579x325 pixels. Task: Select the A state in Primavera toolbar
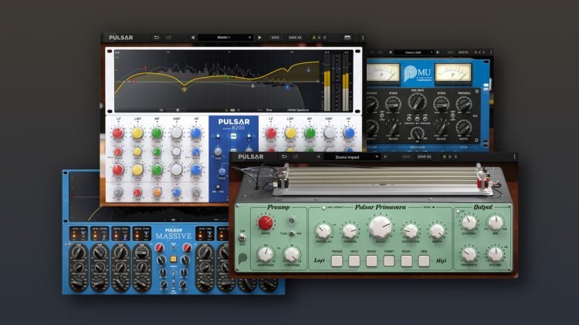pos(444,156)
